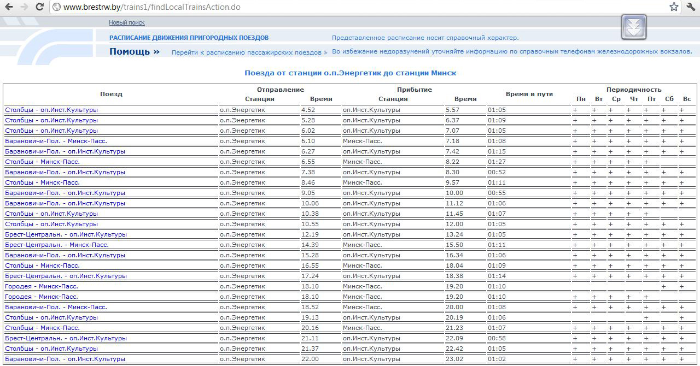Click the address bar URL field
Screen dimensions: 700x366
coord(361,7)
